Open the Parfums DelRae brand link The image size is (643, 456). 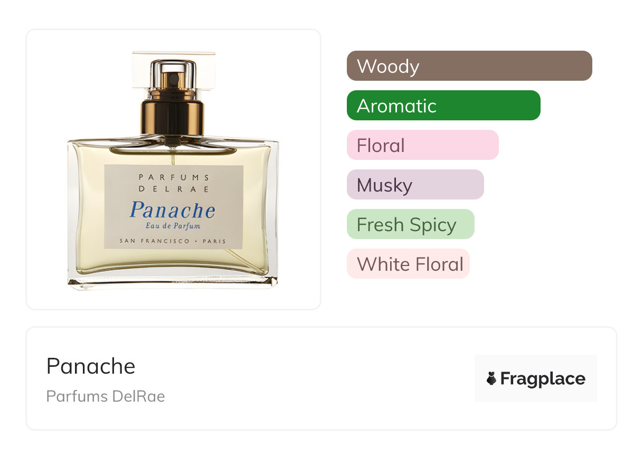coord(106,396)
